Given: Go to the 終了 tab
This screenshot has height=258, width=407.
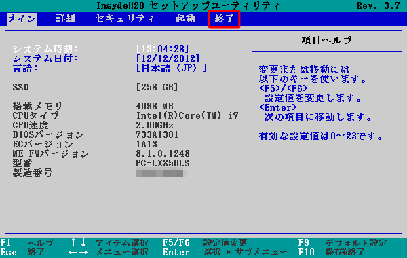Looking at the screenshot, I should [225, 19].
